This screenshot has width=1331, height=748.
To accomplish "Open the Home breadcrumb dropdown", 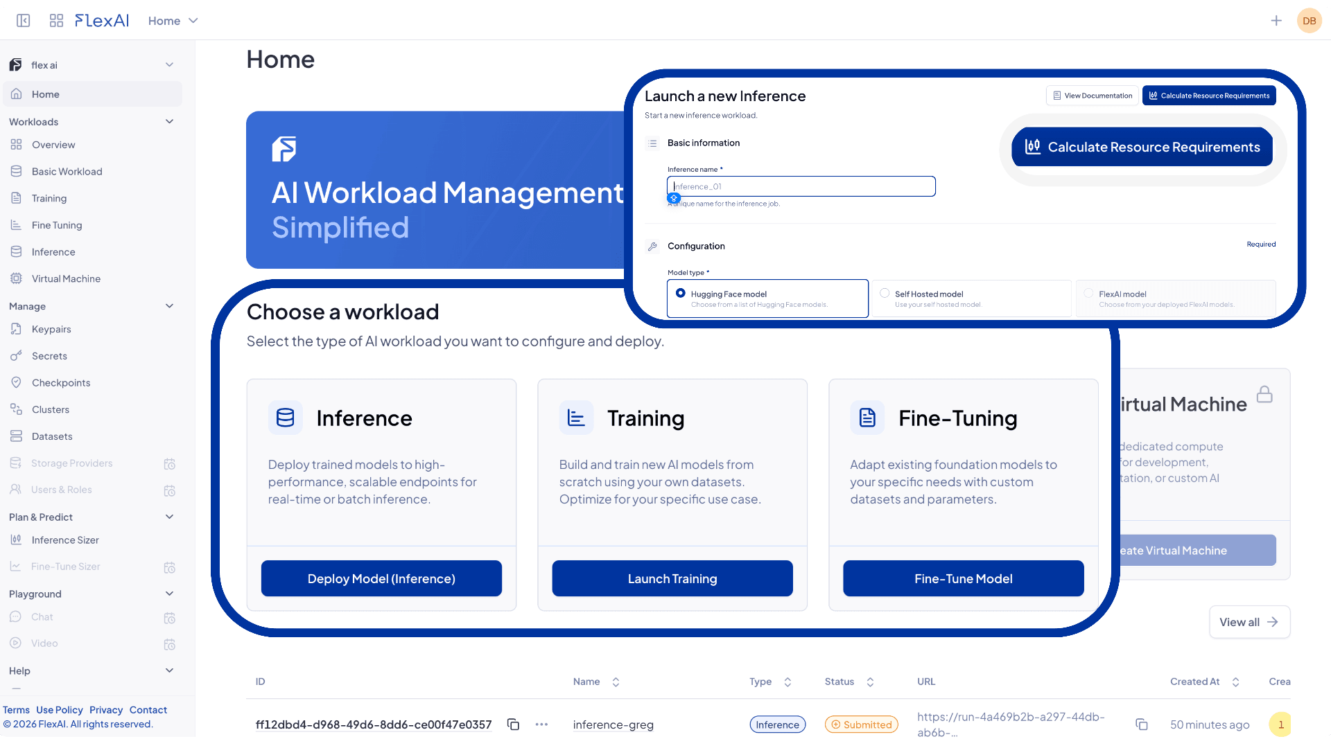I will pyautogui.click(x=173, y=21).
